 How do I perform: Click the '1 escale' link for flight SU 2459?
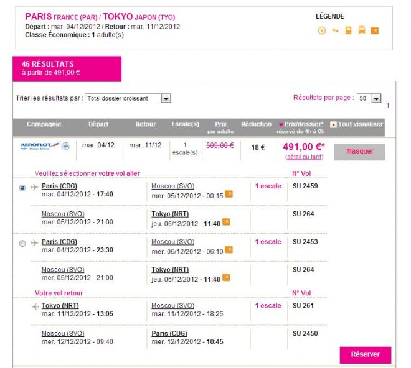tap(268, 186)
